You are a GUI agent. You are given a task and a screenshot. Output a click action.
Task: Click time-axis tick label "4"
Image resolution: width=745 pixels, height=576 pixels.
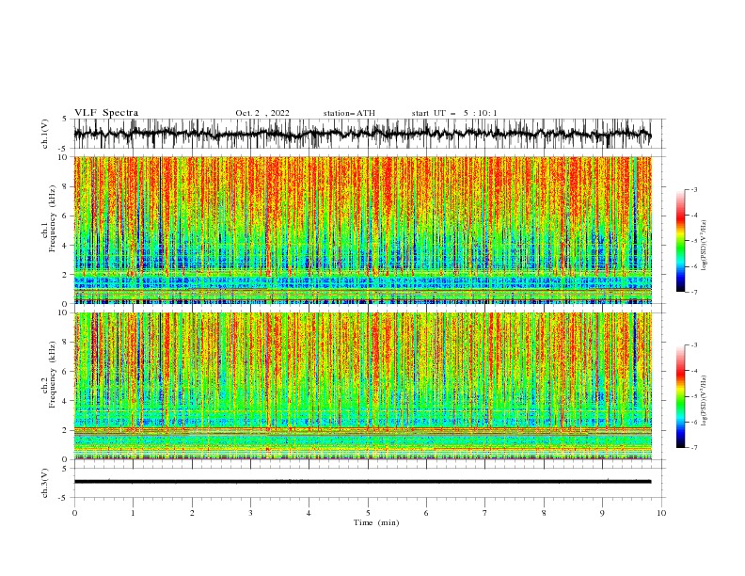[309, 513]
